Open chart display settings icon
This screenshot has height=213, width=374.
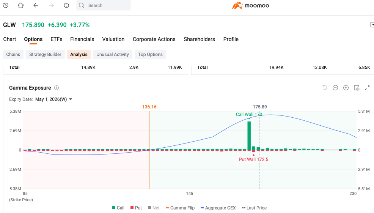click(357, 88)
